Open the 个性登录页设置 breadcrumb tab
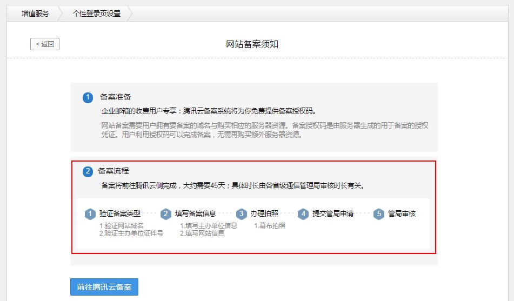Screen dimensions: 514x301 [97, 14]
